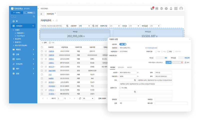Open the settings gear in top bar
This screenshot has height=121, width=198.
(166, 8)
